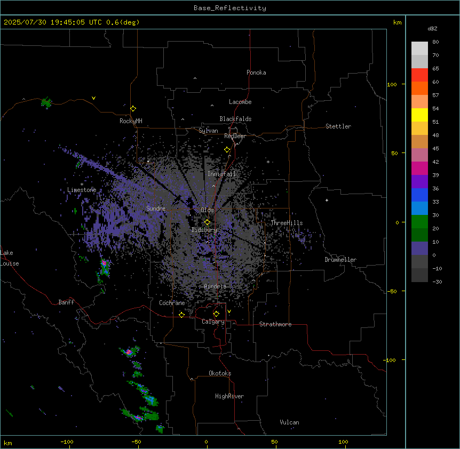Click the Calgary city label
This screenshot has width=460, height=449.
point(213,322)
